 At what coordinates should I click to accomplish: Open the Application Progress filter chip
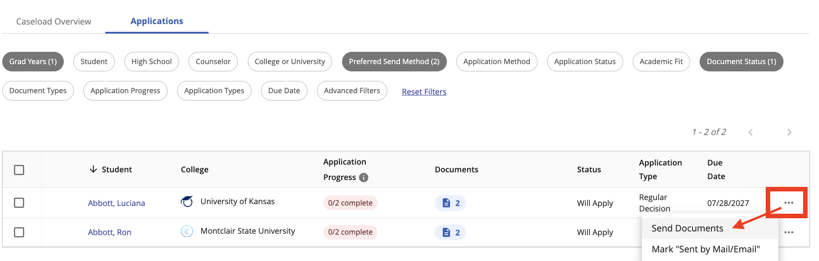click(x=125, y=90)
